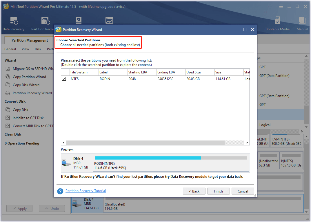The height and width of the screenshot is (222, 311).
Task: Select the 240351230 ending LBA cell
Action: 165,79
